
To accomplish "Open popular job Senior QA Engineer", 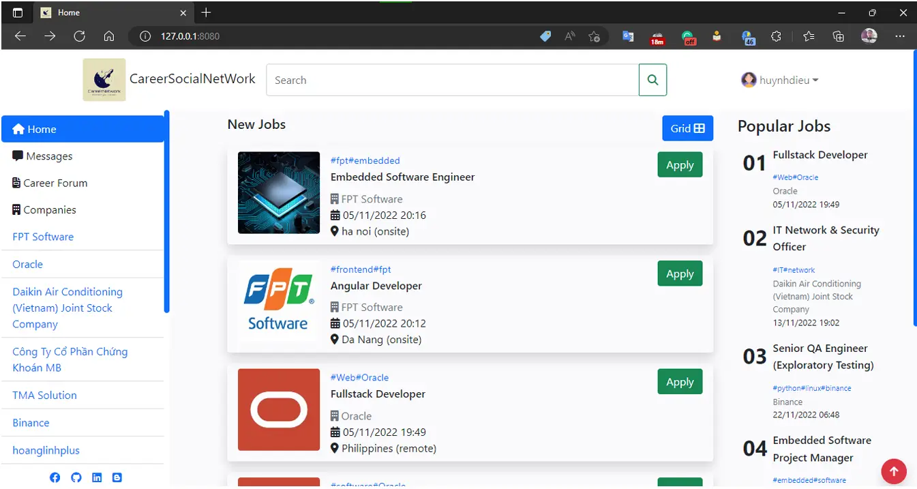I will pos(823,357).
